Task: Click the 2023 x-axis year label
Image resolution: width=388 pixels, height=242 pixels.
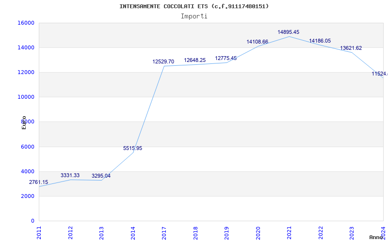Action: coord(352,233)
